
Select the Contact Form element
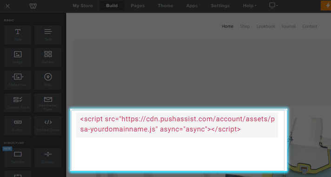pos(18,103)
